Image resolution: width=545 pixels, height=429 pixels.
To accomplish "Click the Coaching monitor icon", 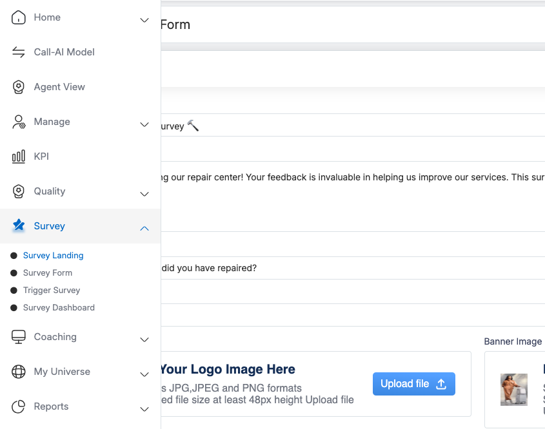I will 19,337.
